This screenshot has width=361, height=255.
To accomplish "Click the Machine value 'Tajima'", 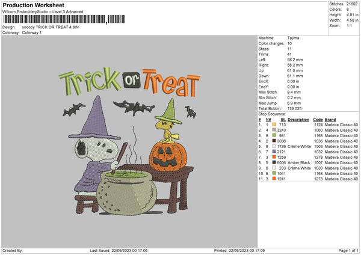I will (x=294, y=38).
